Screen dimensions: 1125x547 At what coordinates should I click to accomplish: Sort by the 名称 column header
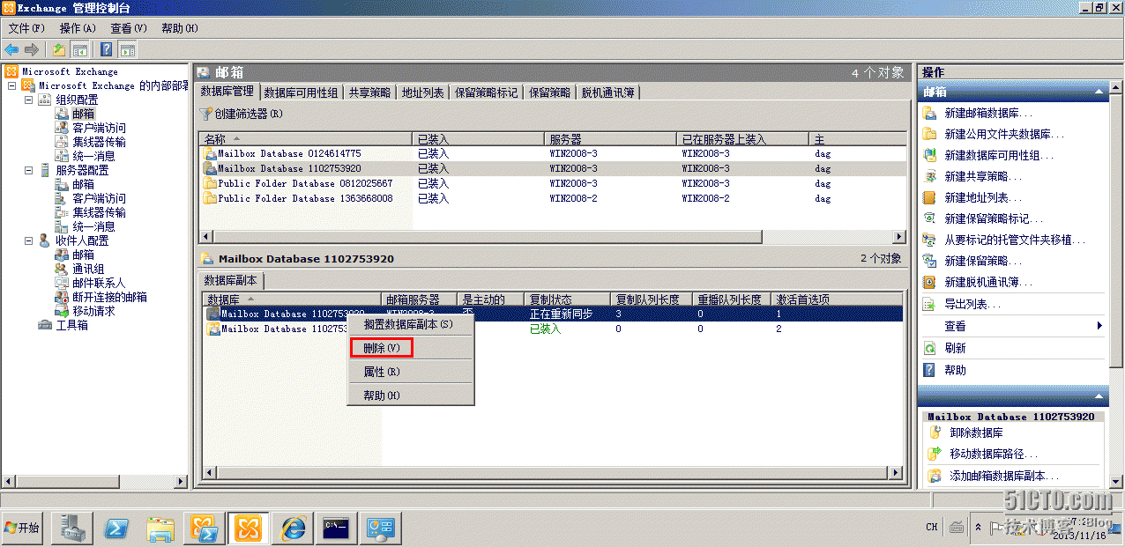point(306,139)
